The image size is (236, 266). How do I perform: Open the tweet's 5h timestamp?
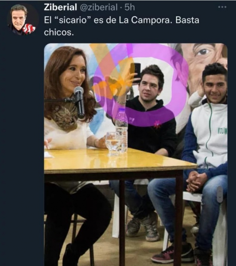click(x=130, y=7)
